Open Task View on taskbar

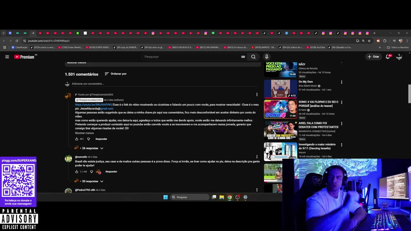point(214,197)
